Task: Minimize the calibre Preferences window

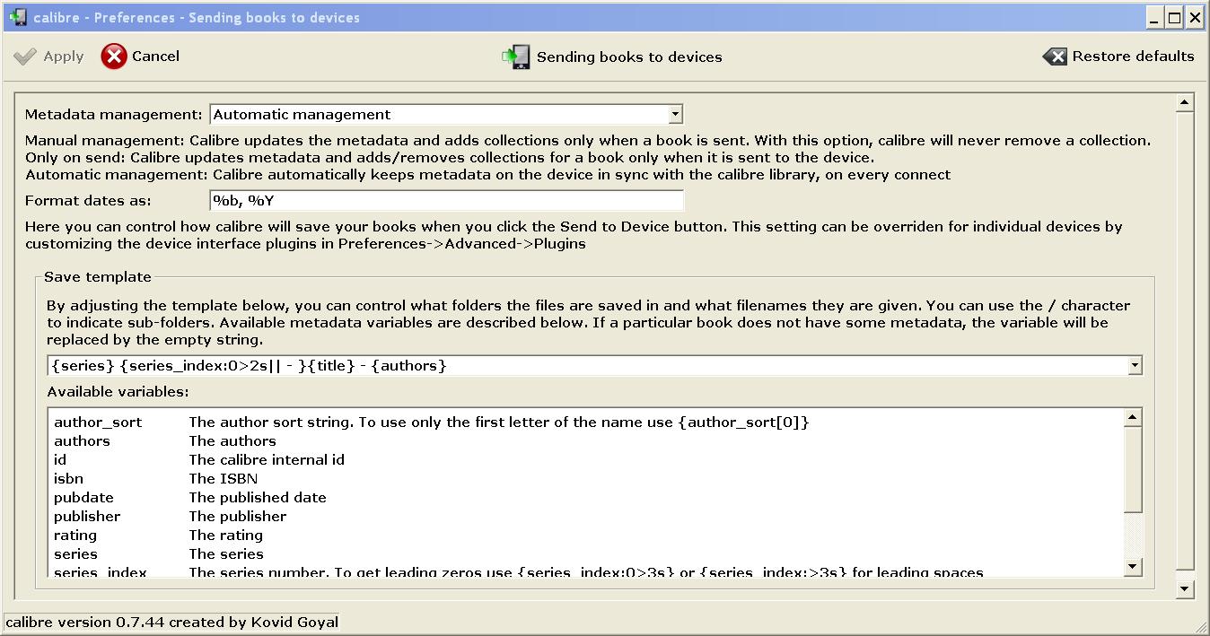Action: [1155, 17]
